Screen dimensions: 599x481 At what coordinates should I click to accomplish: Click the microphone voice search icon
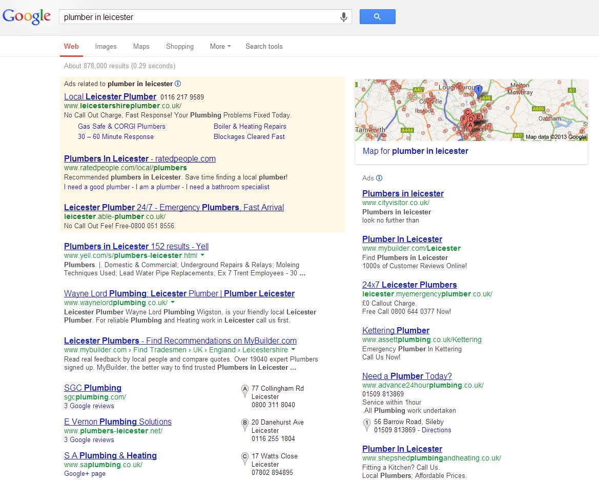(x=344, y=17)
